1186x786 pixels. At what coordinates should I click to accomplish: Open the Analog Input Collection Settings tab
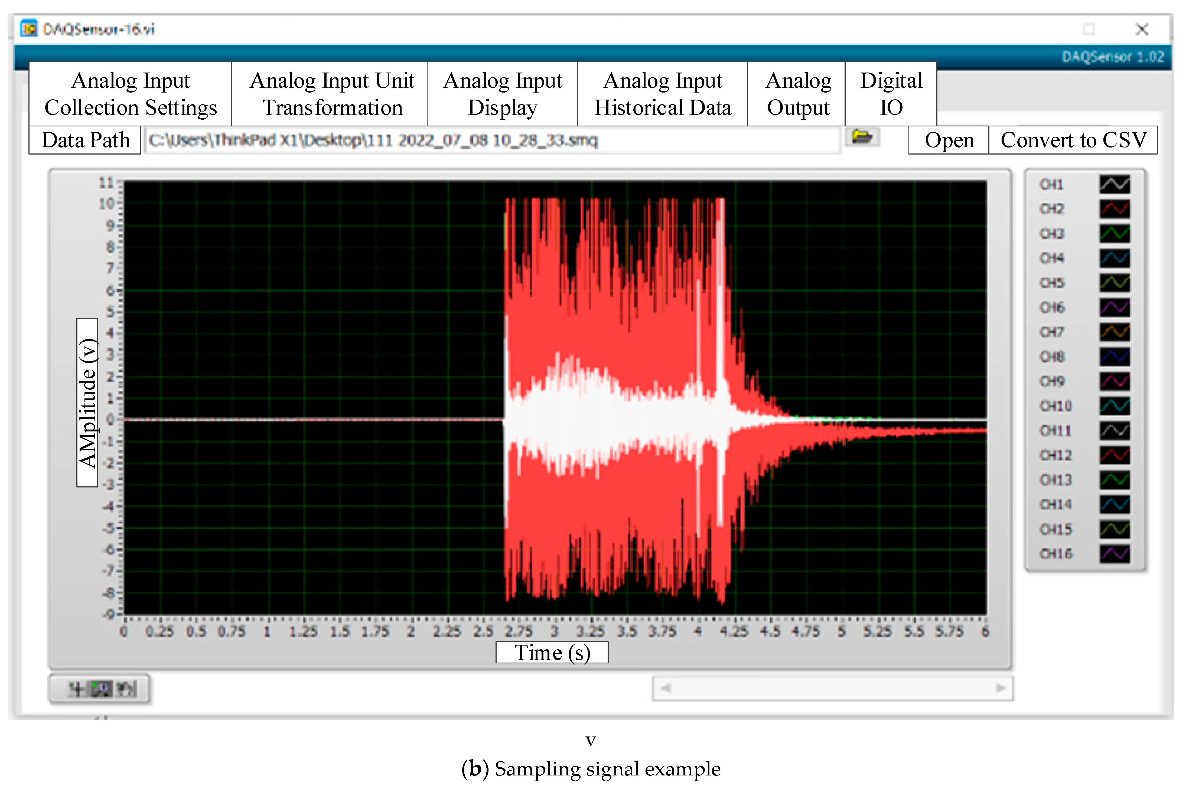(x=131, y=94)
